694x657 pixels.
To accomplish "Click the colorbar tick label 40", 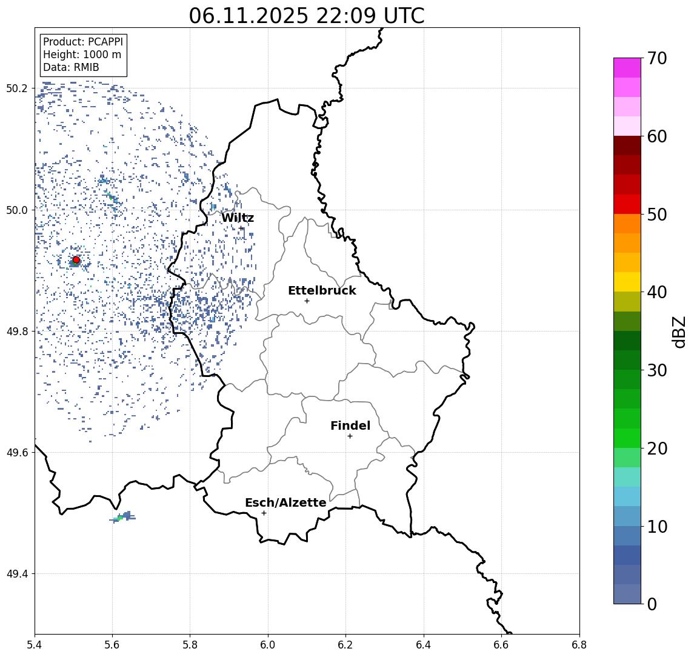I will tap(657, 292).
